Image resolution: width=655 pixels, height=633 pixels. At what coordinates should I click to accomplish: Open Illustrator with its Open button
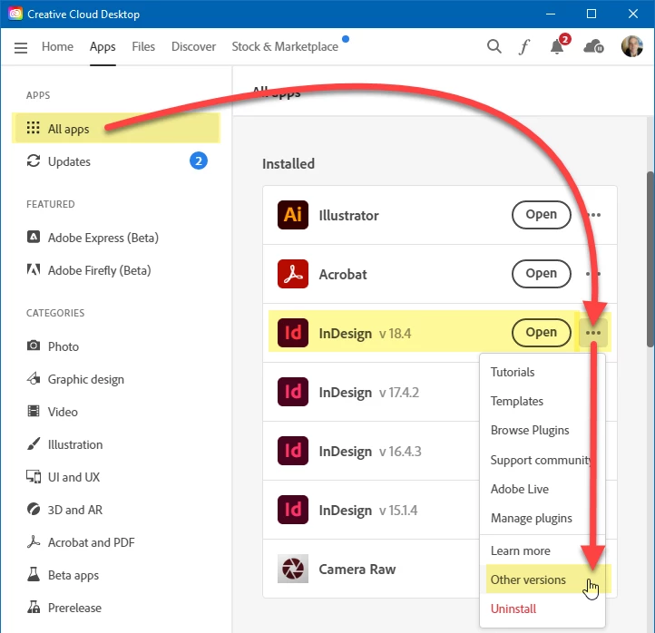(541, 215)
